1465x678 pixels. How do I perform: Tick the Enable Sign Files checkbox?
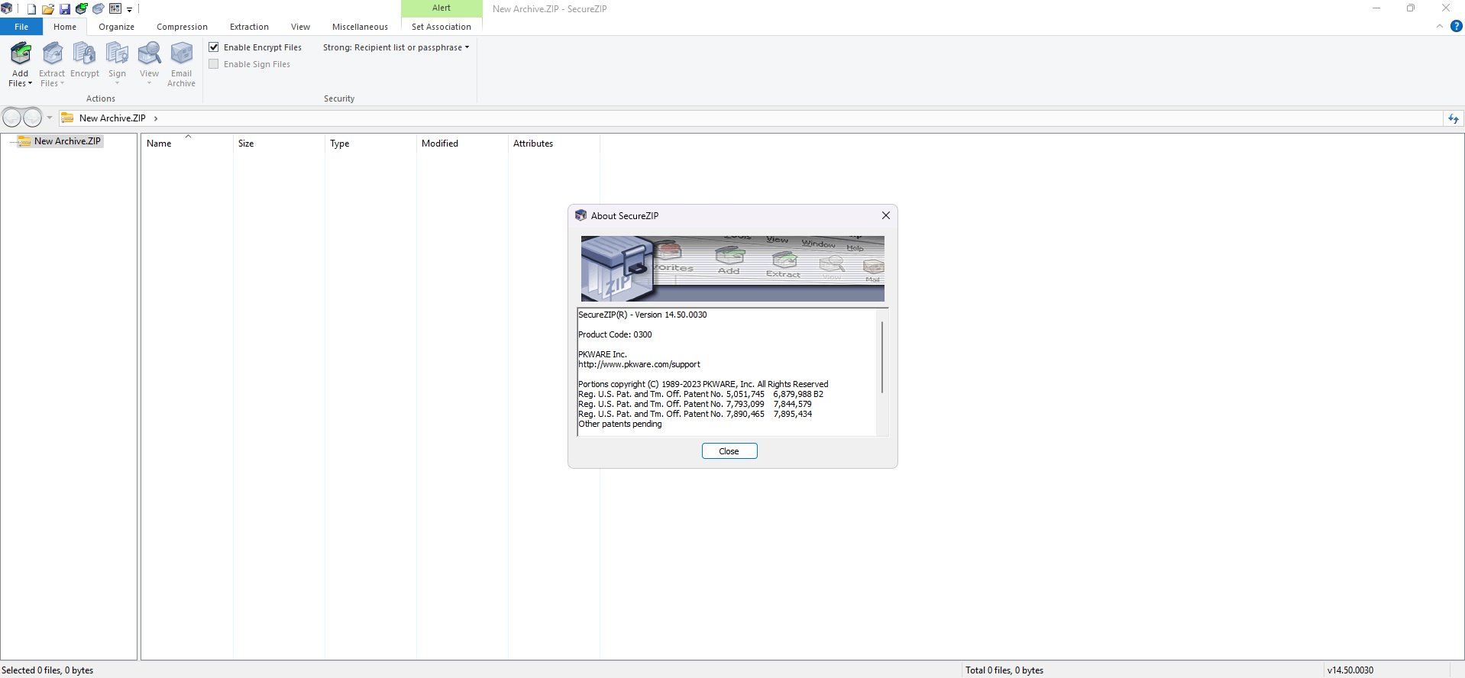tap(214, 64)
